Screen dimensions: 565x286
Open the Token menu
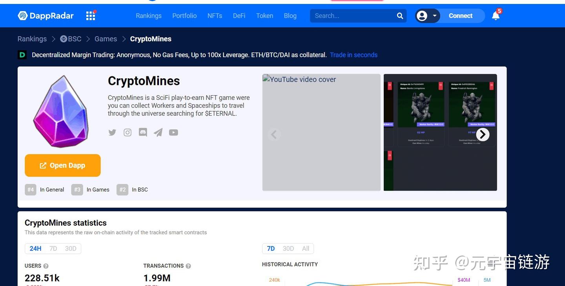(264, 16)
